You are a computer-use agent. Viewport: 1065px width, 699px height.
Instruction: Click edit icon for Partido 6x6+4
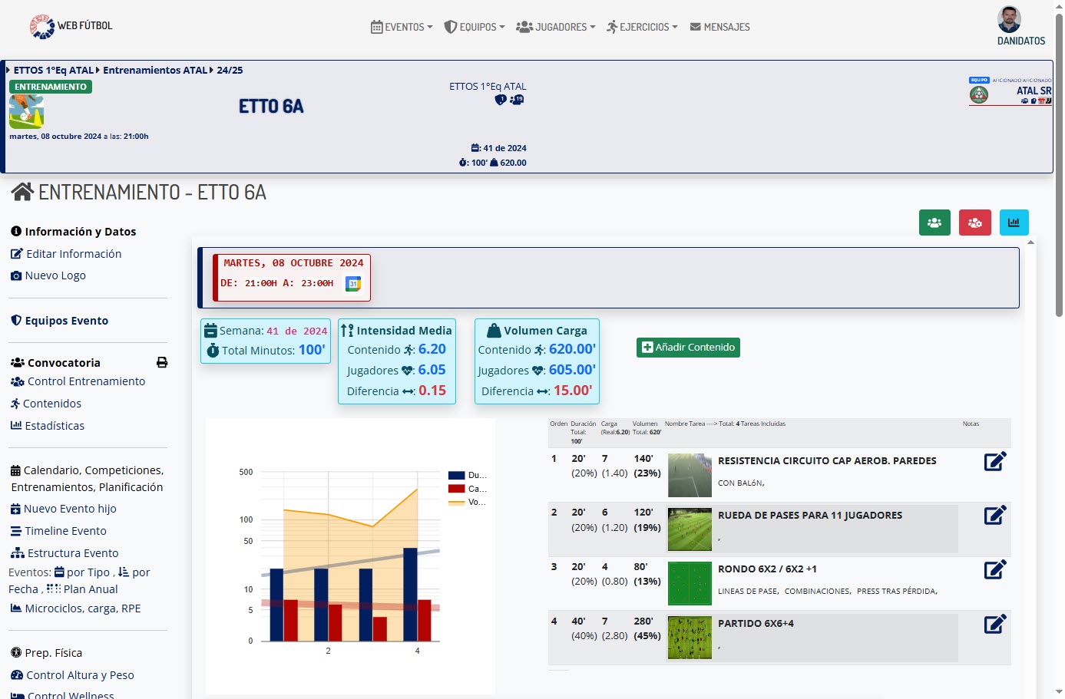[x=995, y=624]
